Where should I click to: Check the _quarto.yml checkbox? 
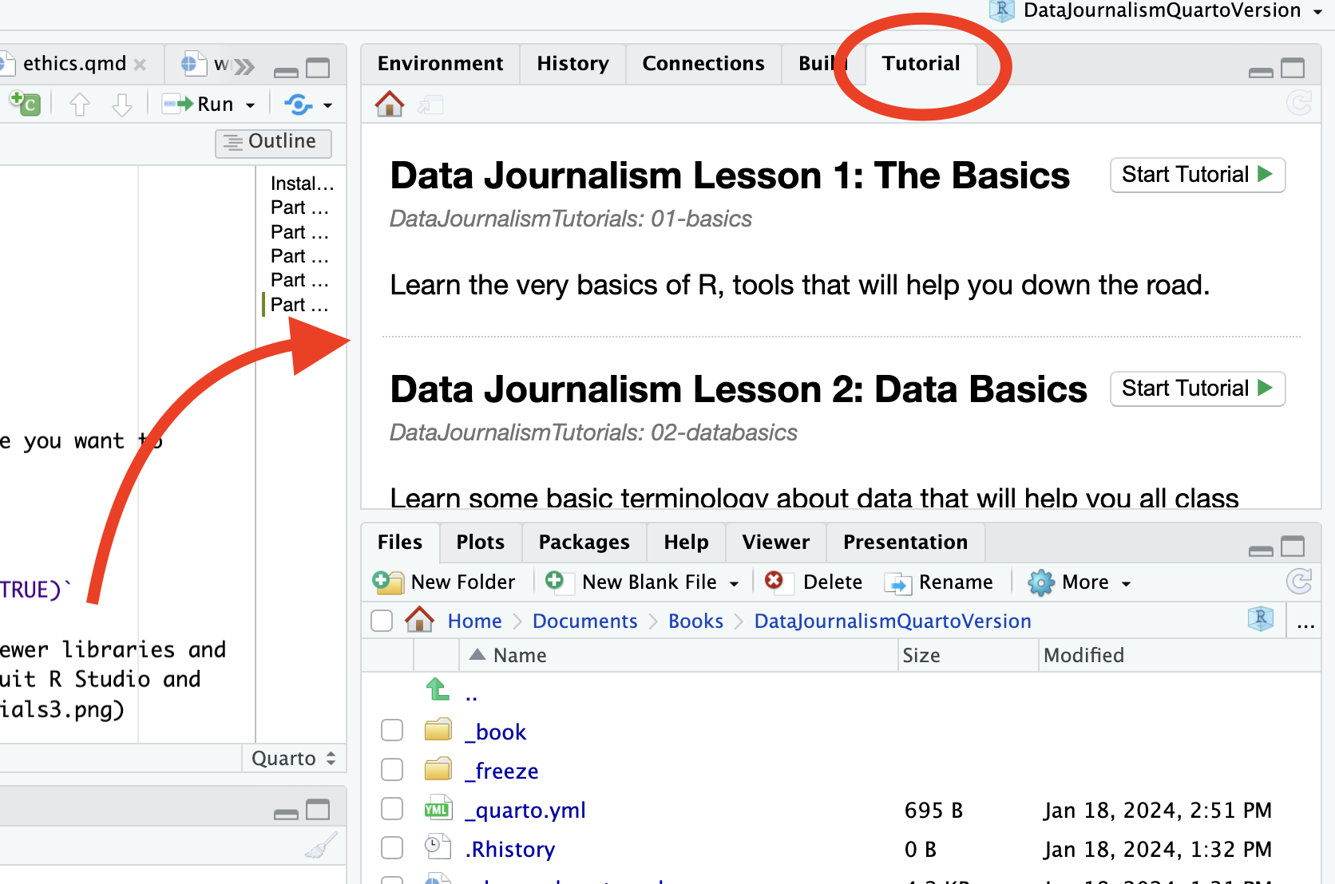tap(392, 808)
